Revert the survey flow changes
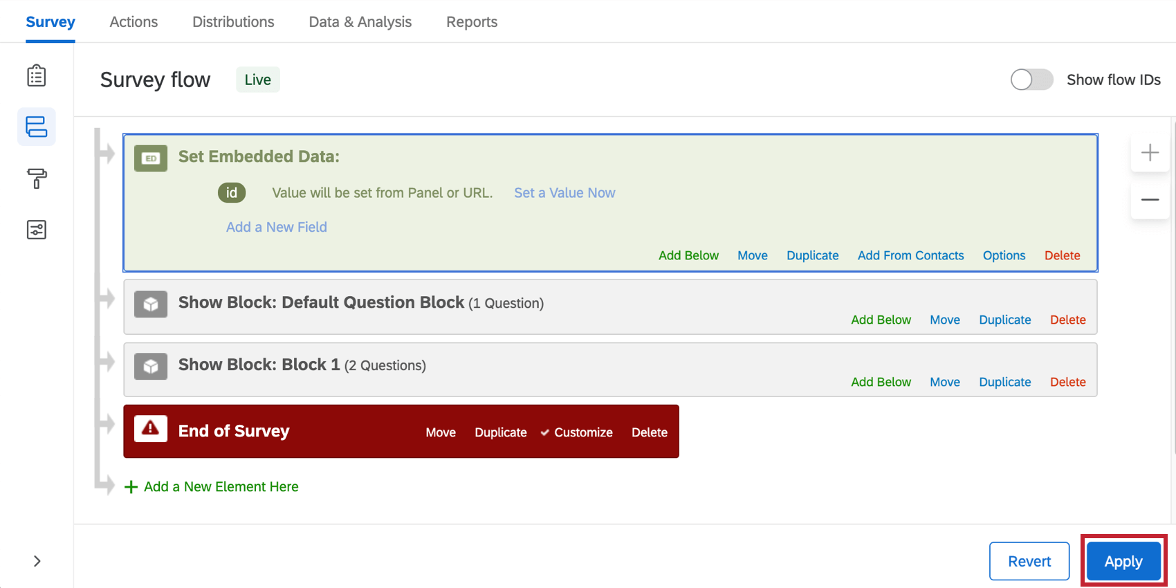The width and height of the screenshot is (1176, 588). click(x=1029, y=561)
